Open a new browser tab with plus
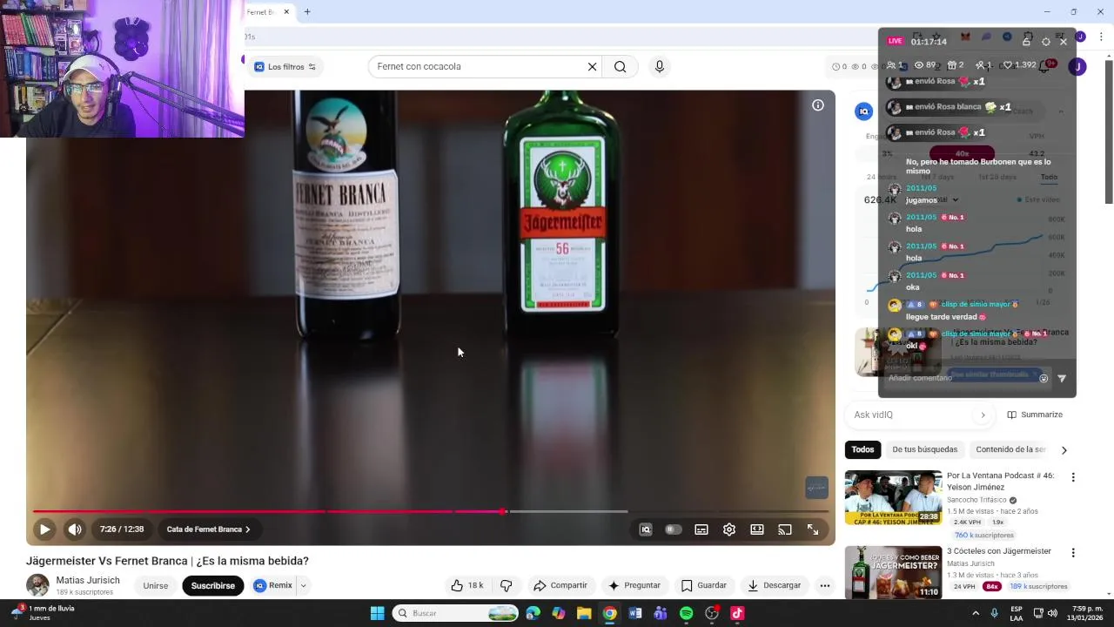The image size is (1114, 627). pyautogui.click(x=307, y=12)
